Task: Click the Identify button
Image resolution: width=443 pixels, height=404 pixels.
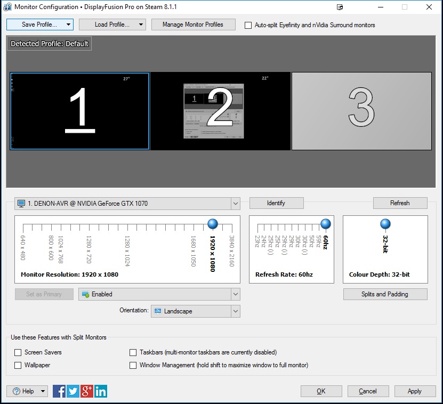Action: click(x=276, y=203)
